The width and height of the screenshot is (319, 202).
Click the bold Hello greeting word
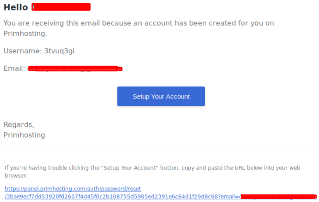point(16,7)
